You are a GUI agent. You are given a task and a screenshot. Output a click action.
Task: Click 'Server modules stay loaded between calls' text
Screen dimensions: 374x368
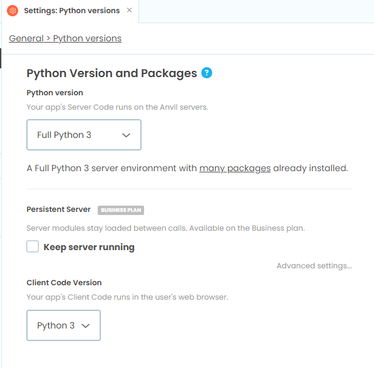click(x=165, y=228)
